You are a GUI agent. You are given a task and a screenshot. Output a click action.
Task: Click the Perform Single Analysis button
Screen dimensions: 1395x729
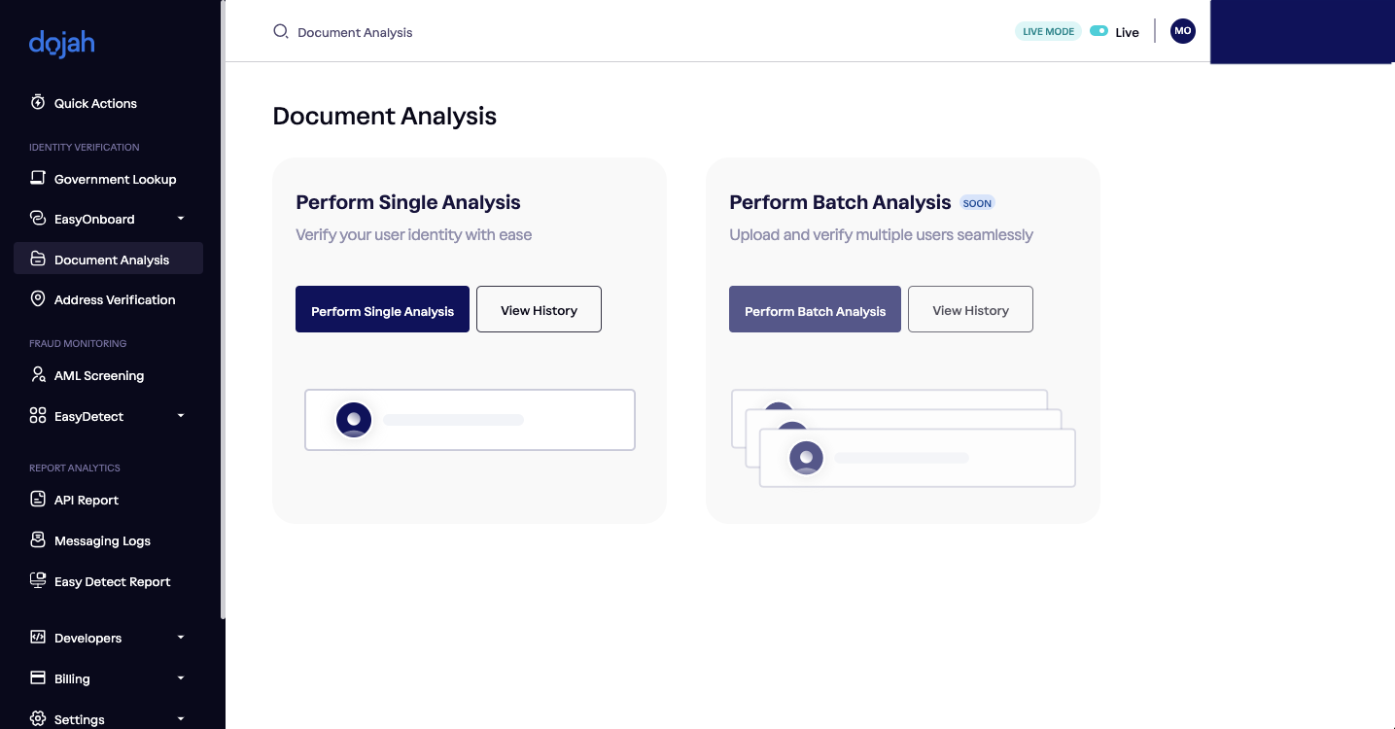(x=382, y=309)
